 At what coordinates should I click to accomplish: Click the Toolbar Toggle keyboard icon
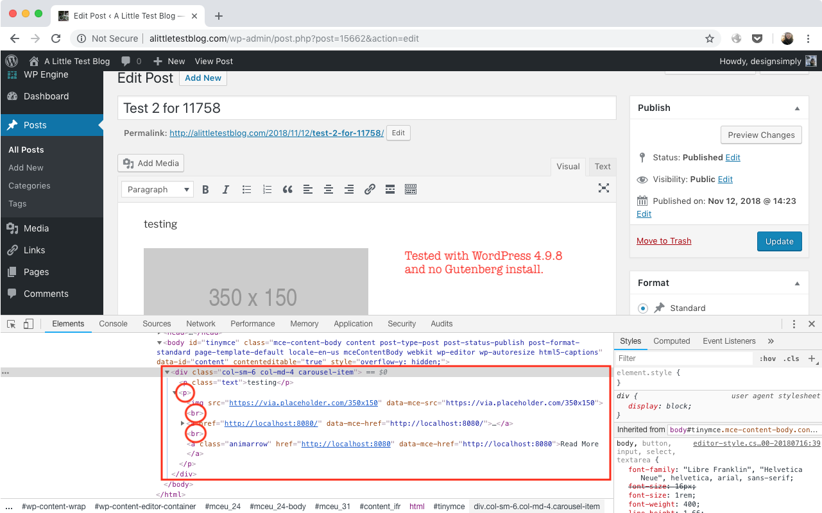(411, 189)
